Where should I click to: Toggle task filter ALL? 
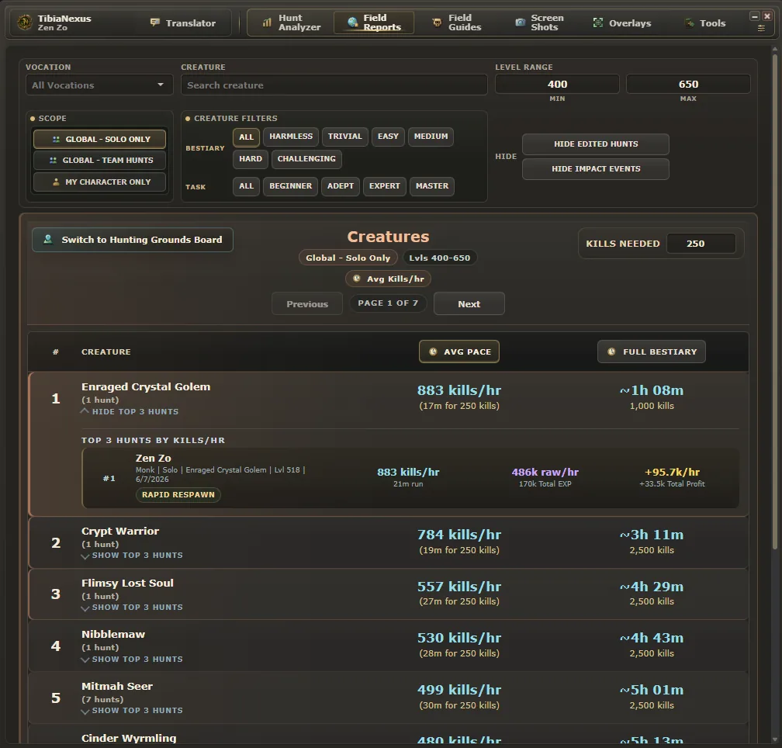click(x=247, y=186)
